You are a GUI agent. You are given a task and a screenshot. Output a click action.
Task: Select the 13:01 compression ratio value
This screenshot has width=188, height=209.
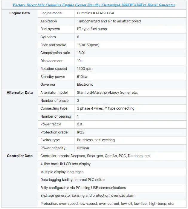coord(81,53)
